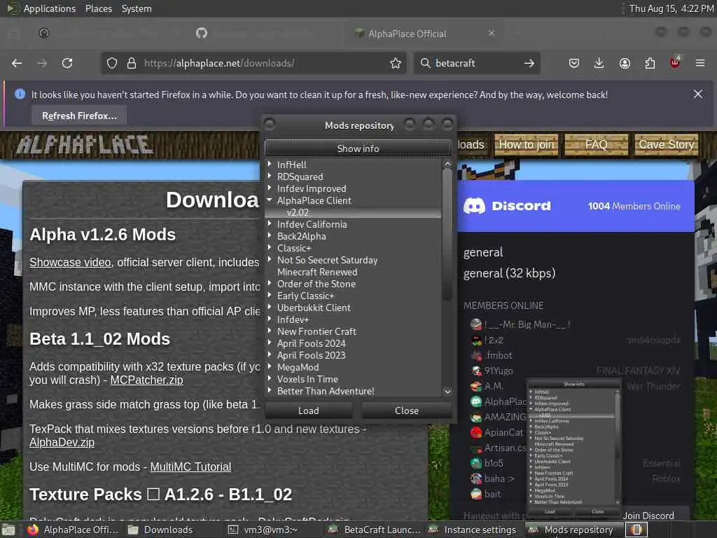The height and width of the screenshot is (538, 717).
Task: Expand the RDSquared mod entry
Action: [270, 176]
